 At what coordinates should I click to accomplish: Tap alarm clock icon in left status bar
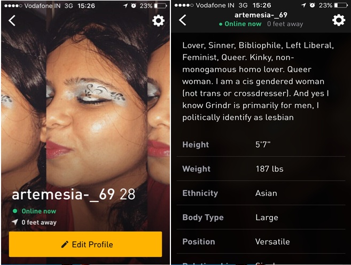tap(134, 5)
